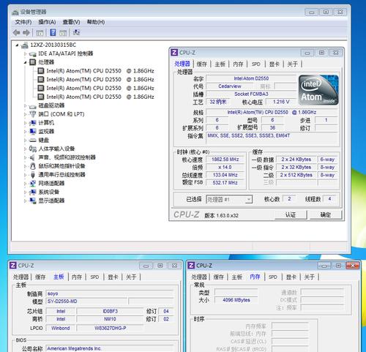Image resolution: width=366 pixels, height=352 pixels.
Task: Expand the 网络适配器 node arrow
Action: point(25,184)
